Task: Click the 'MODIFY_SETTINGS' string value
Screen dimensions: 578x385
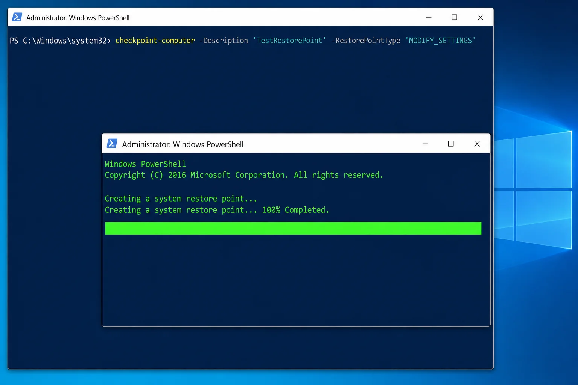Action: tap(440, 41)
